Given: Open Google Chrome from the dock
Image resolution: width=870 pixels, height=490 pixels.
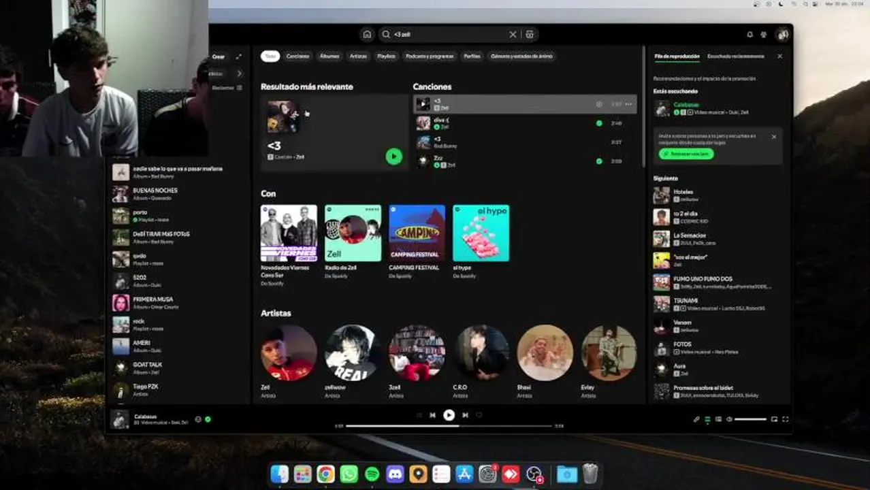Looking at the screenshot, I should 326,474.
